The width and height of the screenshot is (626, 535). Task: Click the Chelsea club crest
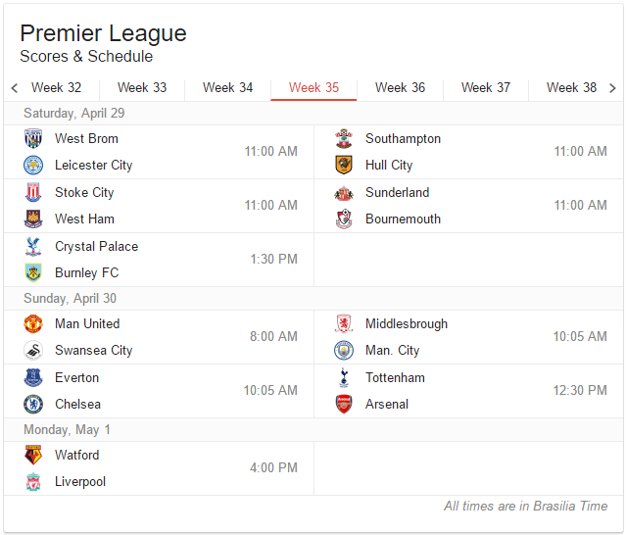pos(33,405)
